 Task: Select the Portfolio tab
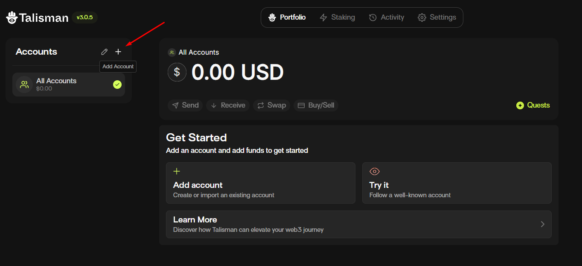pos(287,17)
